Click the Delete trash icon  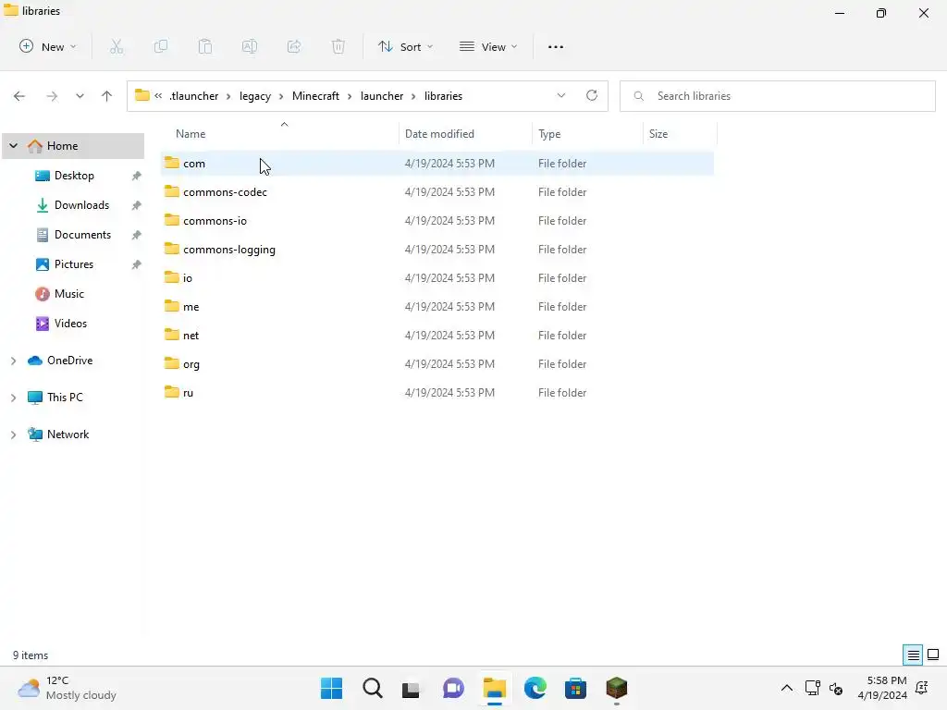pos(338,46)
